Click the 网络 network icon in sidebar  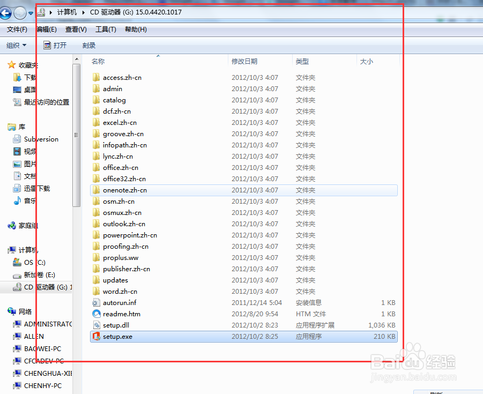pos(12,311)
